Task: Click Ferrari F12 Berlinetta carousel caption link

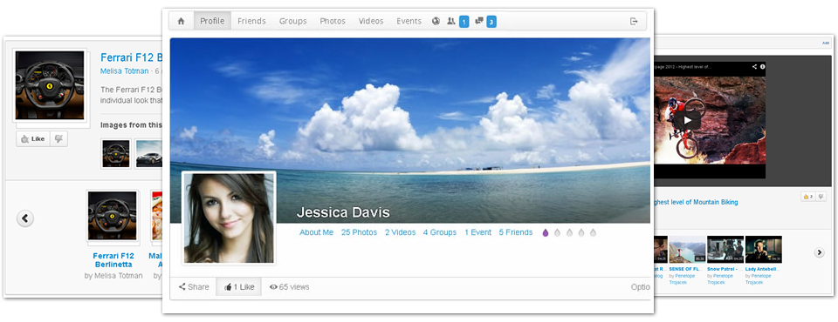Action: pyautogui.click(x=113, y=260)
